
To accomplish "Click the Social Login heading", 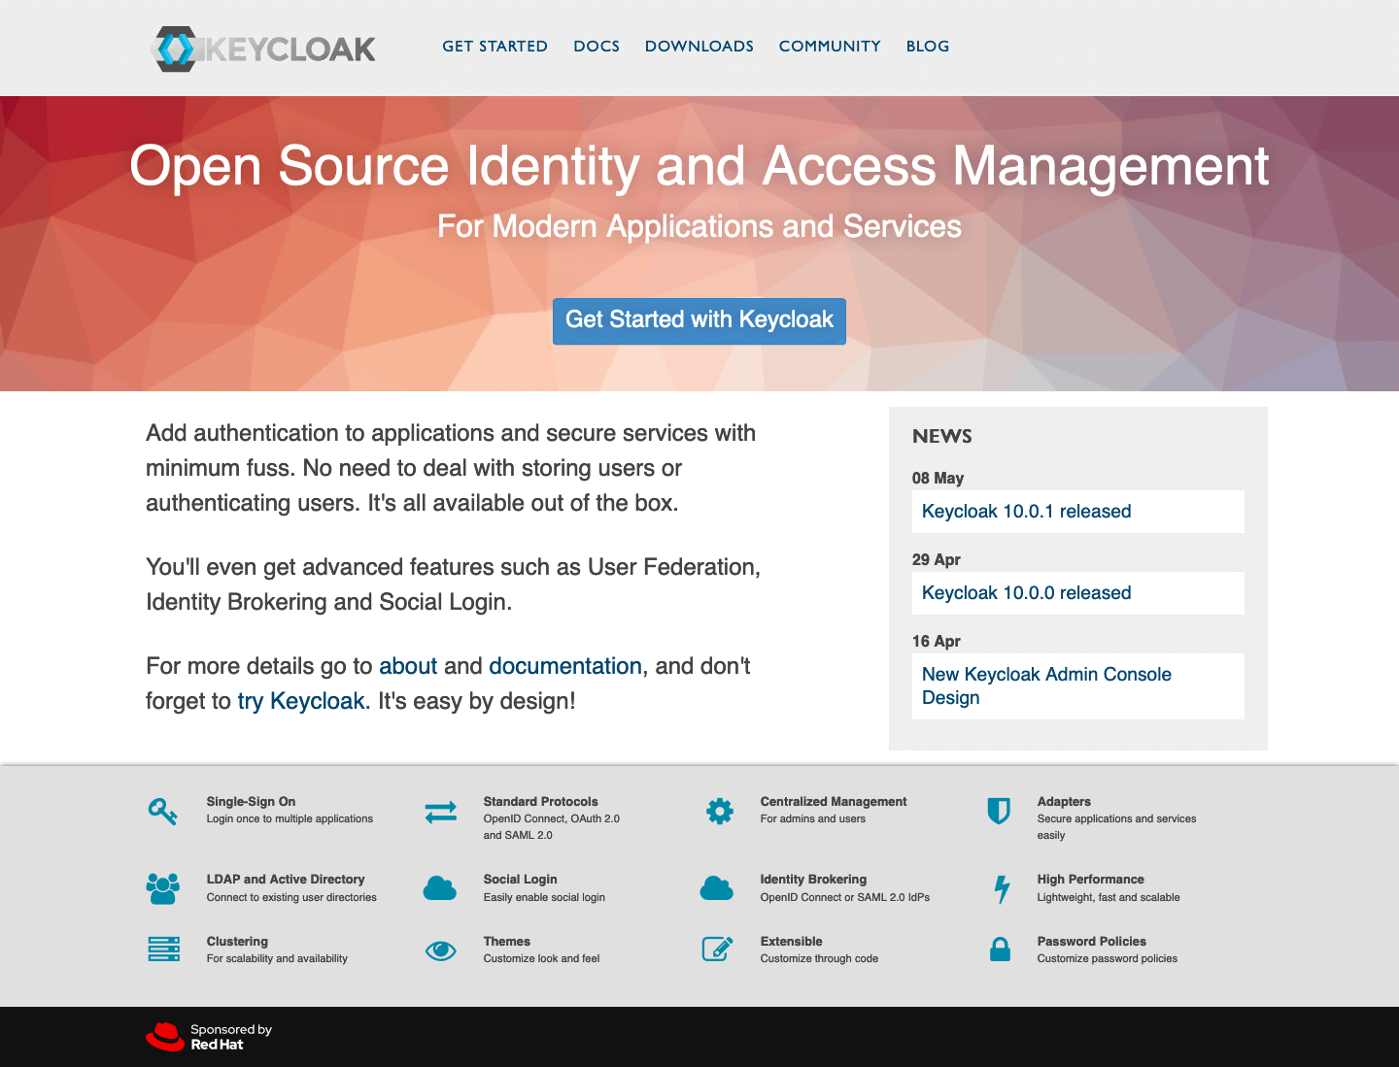I will tap(520, 880).
